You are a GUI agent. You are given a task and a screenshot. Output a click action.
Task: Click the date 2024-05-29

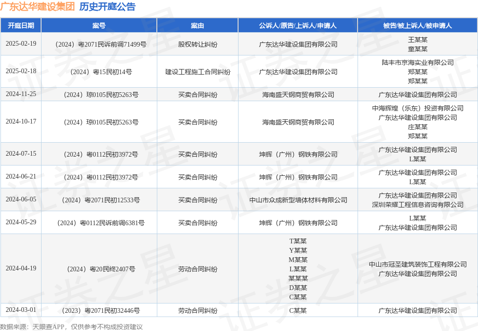pos(21,222)
